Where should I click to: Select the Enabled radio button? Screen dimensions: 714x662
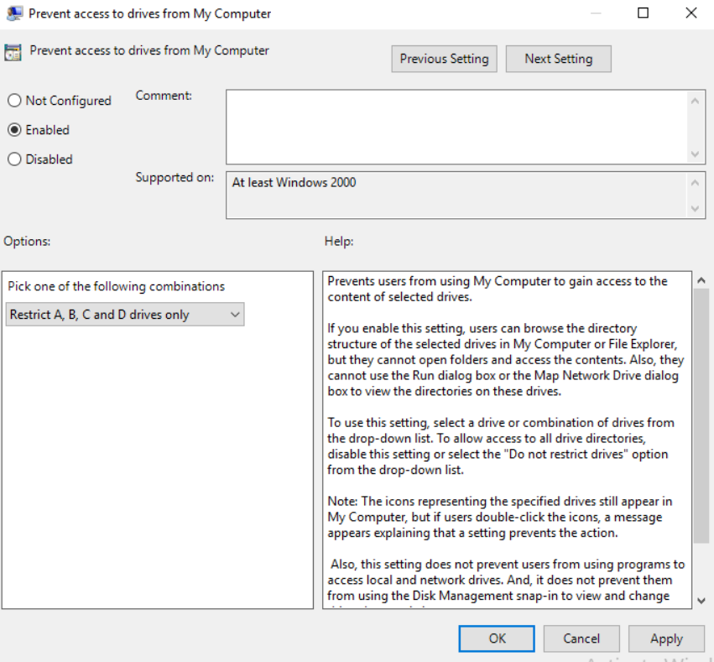[x=14, y=130]
